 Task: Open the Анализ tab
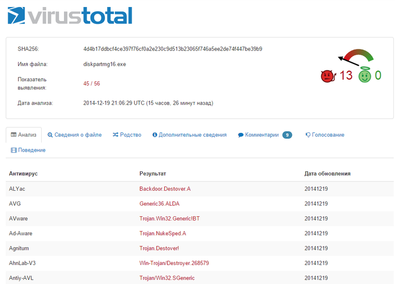[x=24, y=135]
